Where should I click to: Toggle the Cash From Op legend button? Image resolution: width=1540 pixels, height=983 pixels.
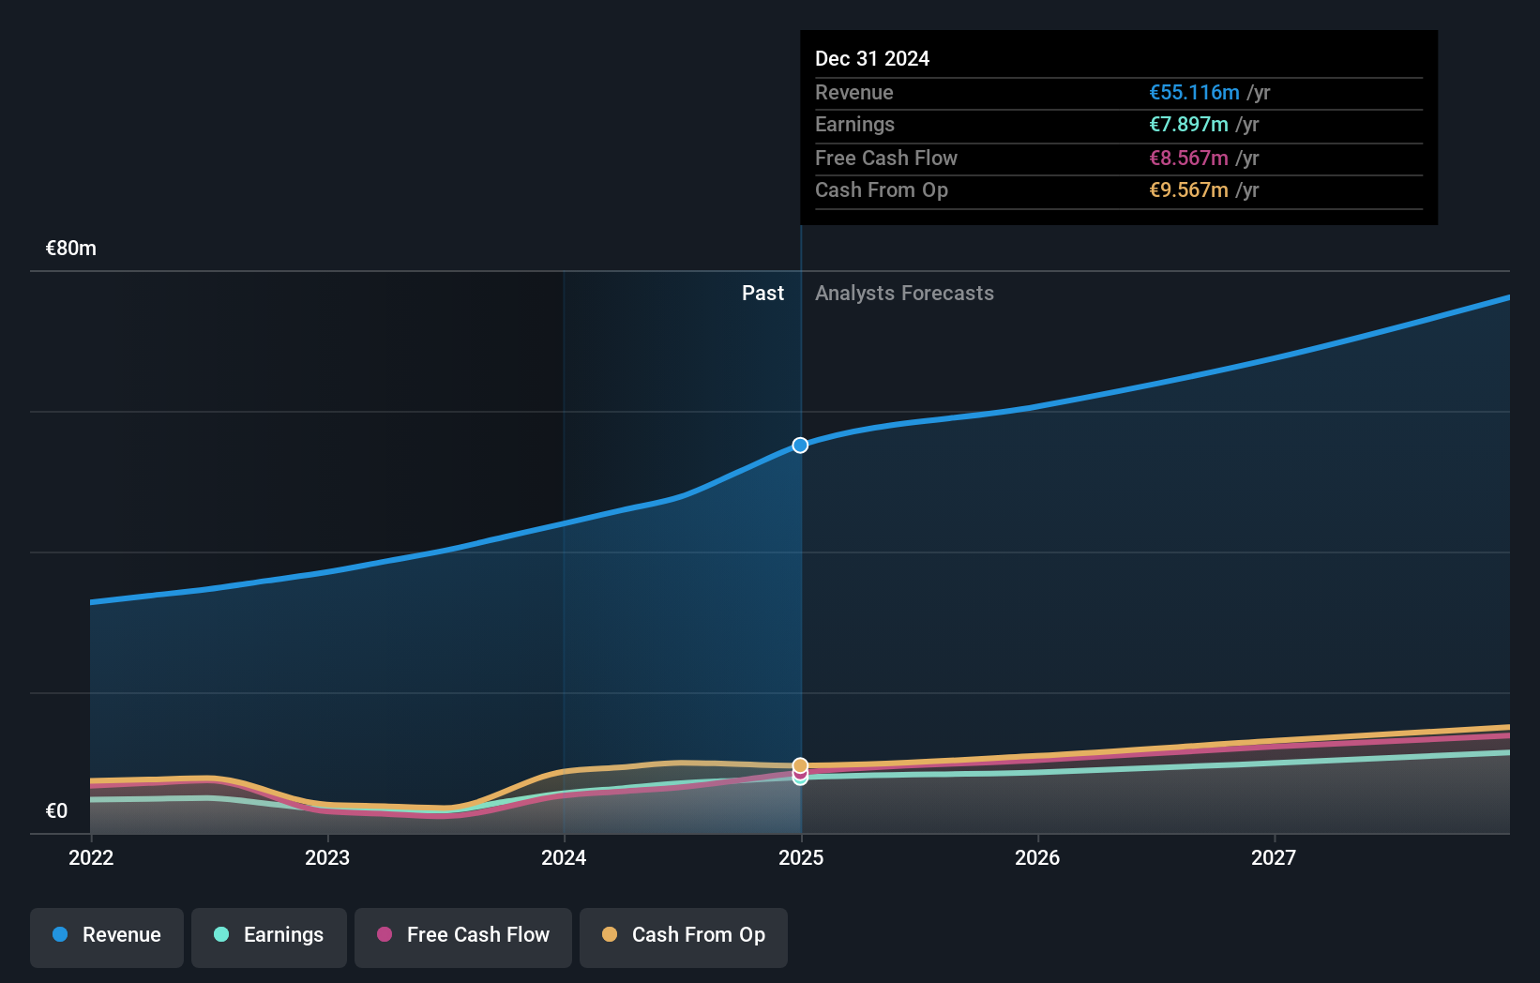[x=684, y=937]
